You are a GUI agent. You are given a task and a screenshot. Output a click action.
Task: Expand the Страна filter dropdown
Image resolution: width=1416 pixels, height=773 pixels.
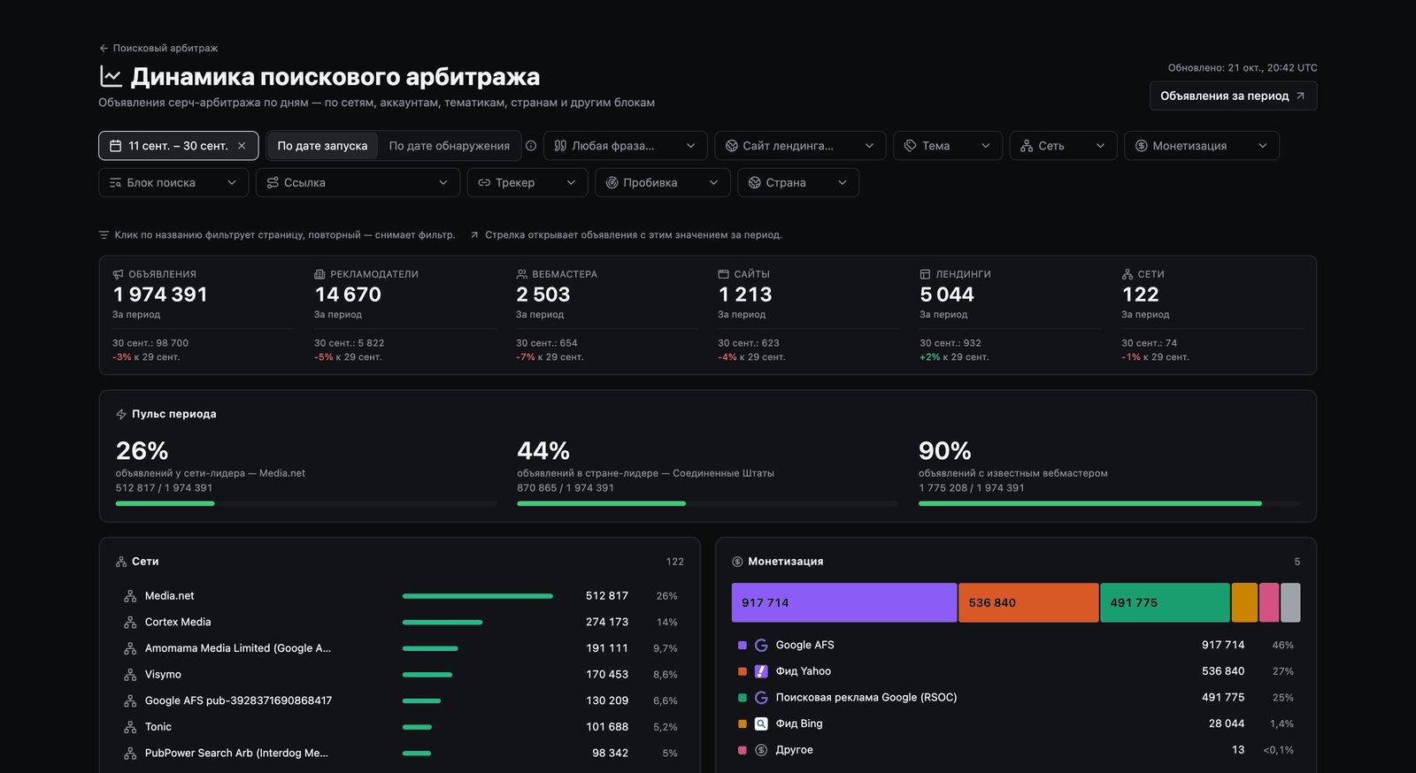tap(797, 182)
